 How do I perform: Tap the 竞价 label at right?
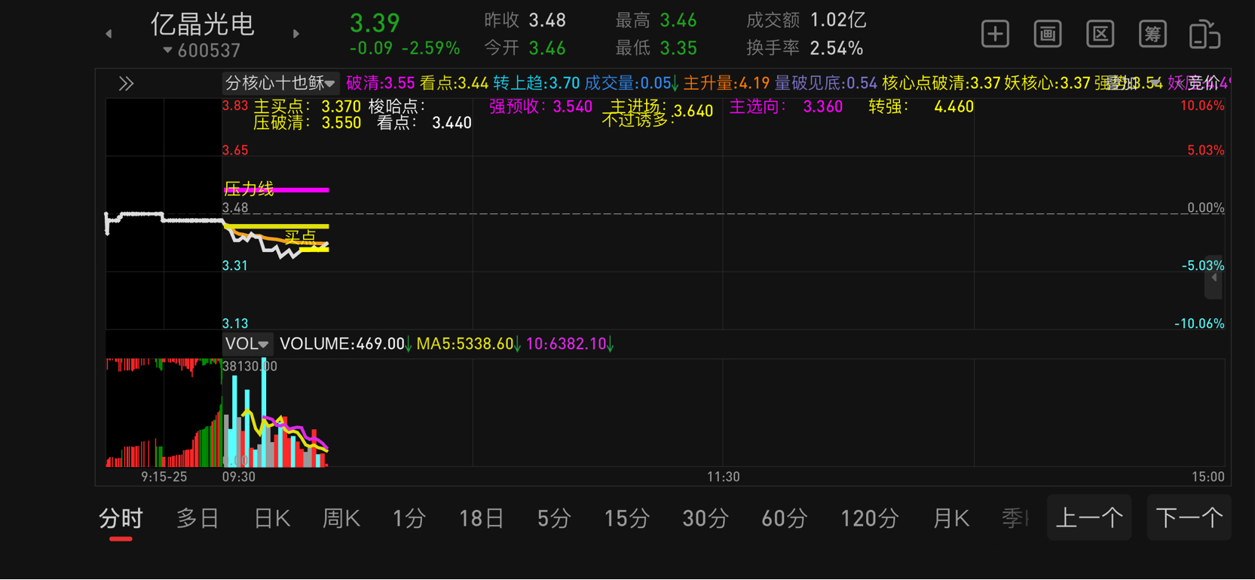point(1203,83)
